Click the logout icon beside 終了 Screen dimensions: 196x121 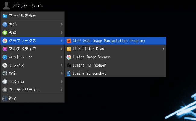(5, 99)
